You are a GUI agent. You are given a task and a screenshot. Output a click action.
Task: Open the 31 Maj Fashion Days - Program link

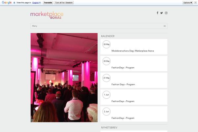coord(123,84)
